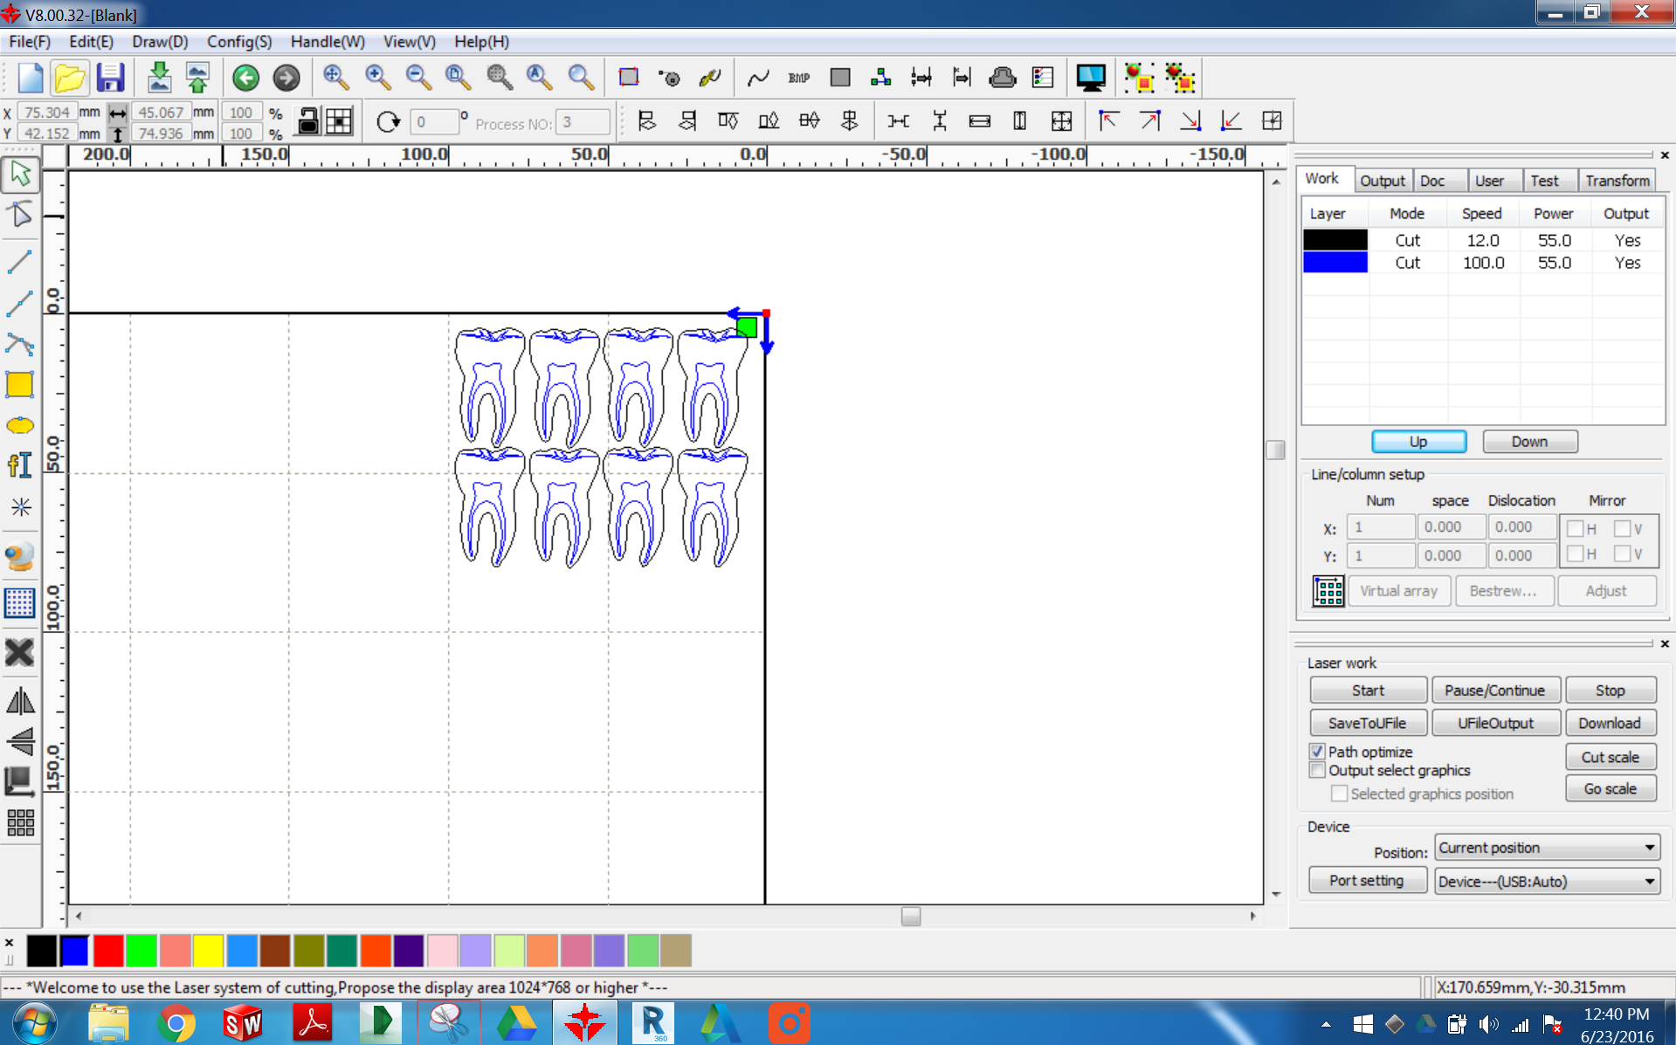The width and height of the screenshot is (1676, 1045).
Task: Select the yellow ellipse tool
Action: click(20, 426)
